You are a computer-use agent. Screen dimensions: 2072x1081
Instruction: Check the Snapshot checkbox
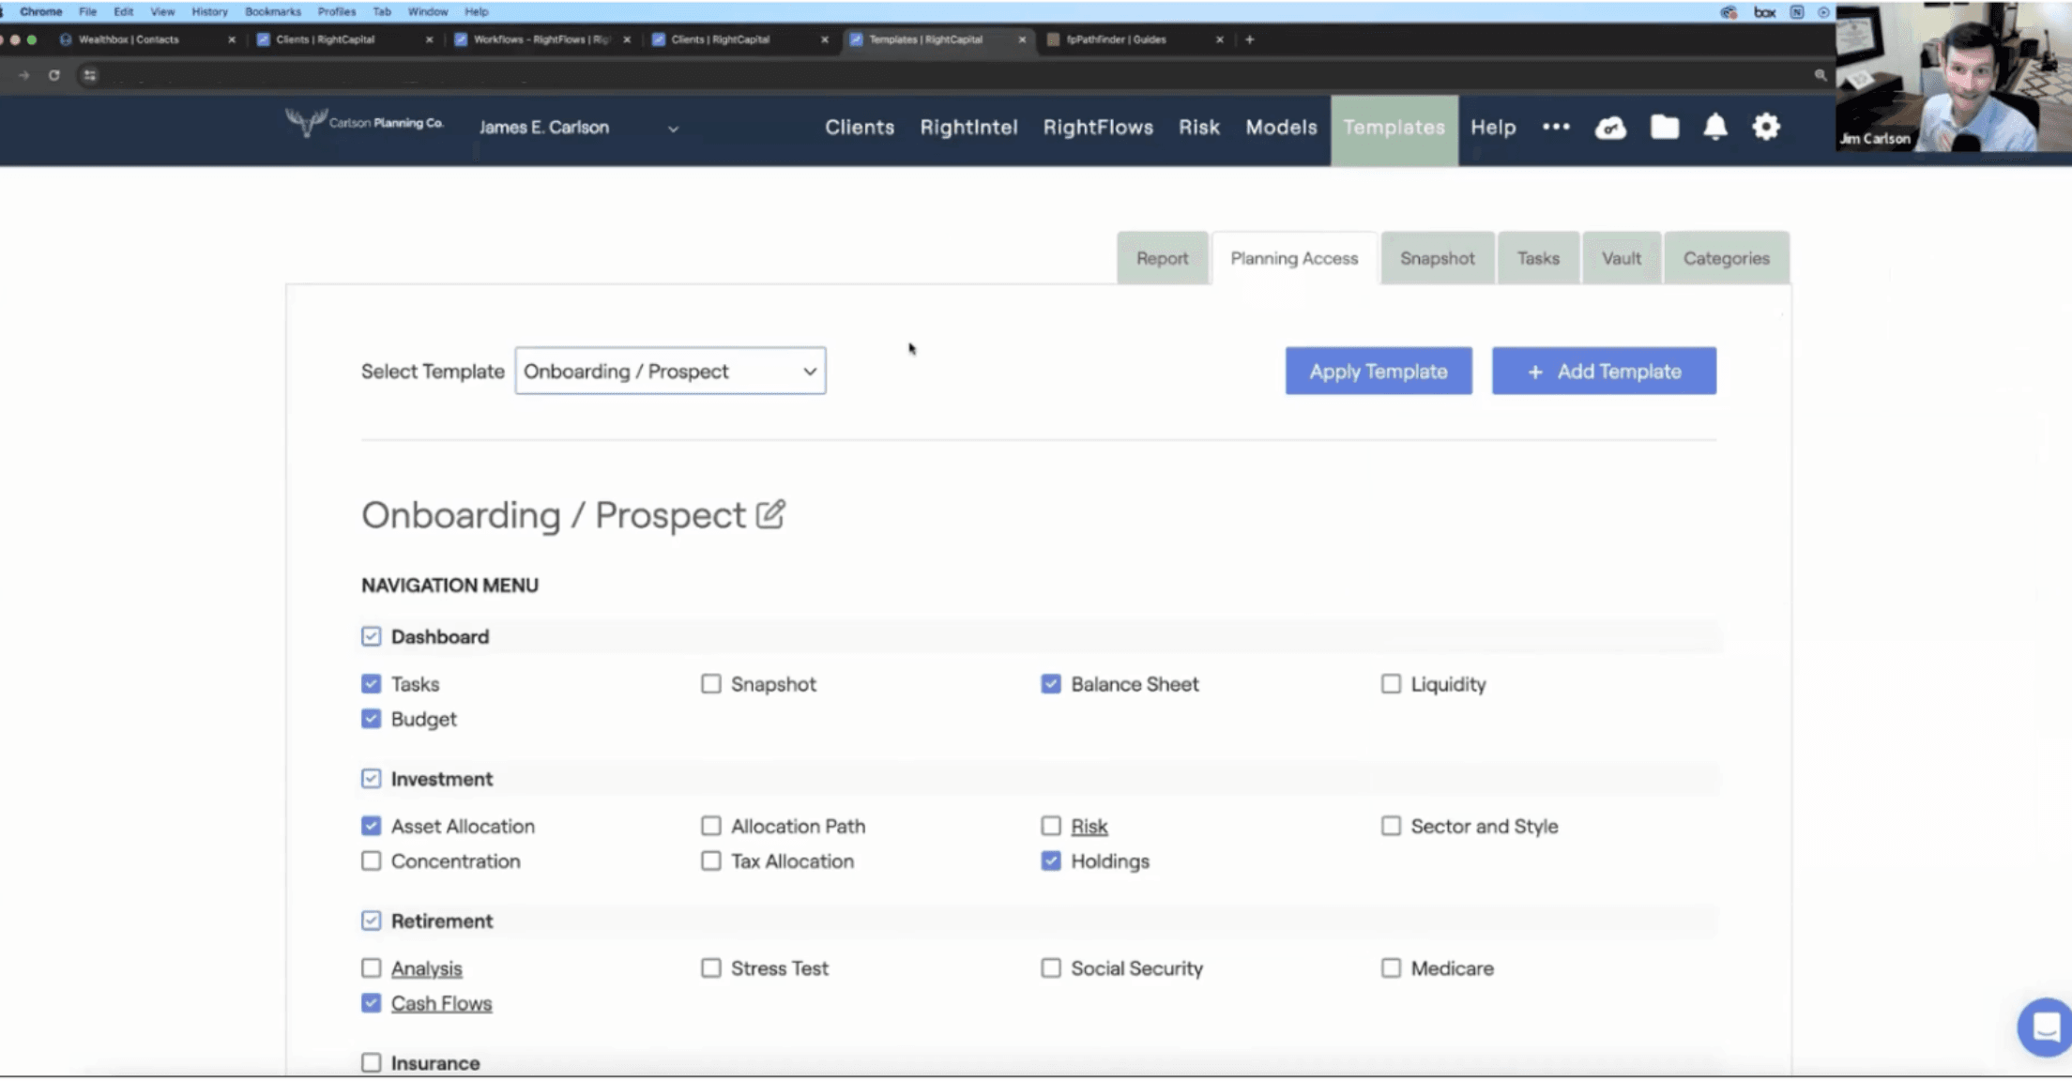(711, 684)
